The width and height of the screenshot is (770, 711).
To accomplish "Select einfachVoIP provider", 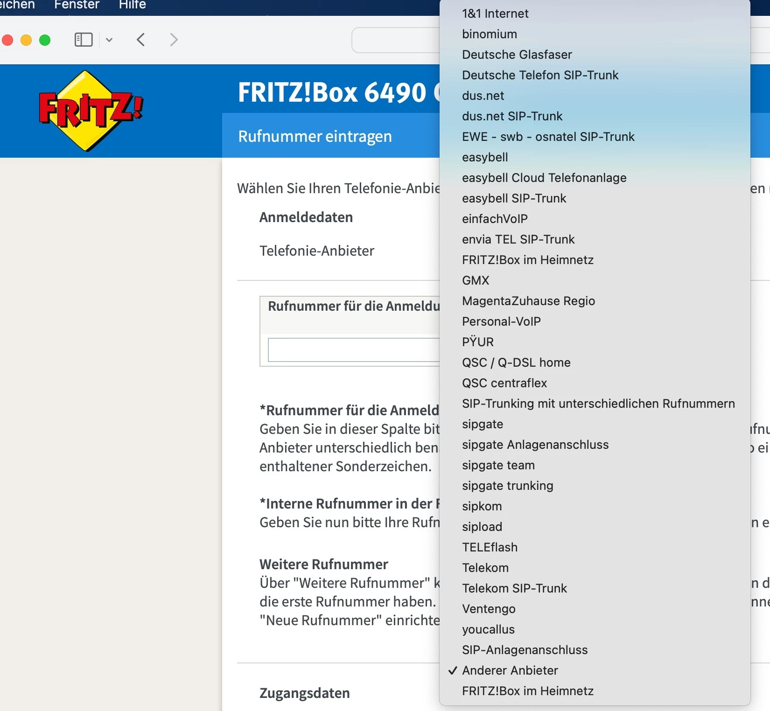I will (595, 219).
